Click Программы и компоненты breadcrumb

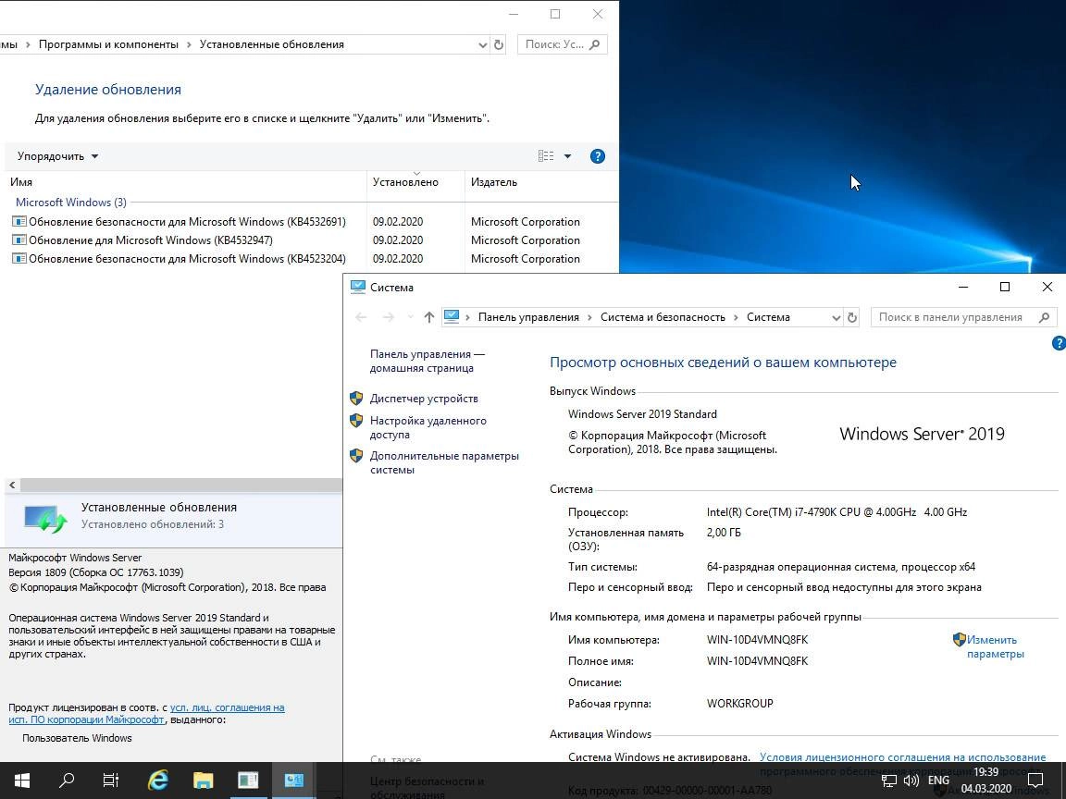click(x=108, y=44)
